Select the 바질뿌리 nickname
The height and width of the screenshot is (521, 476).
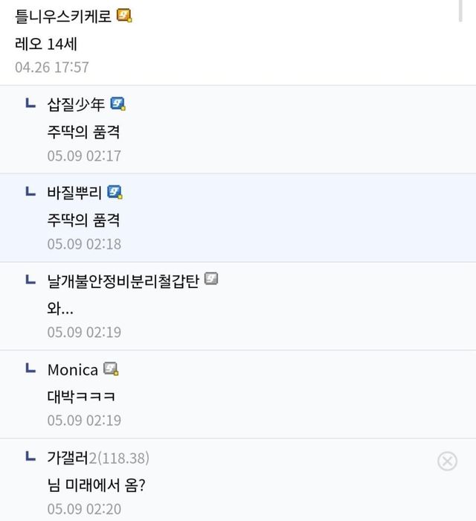74,193
